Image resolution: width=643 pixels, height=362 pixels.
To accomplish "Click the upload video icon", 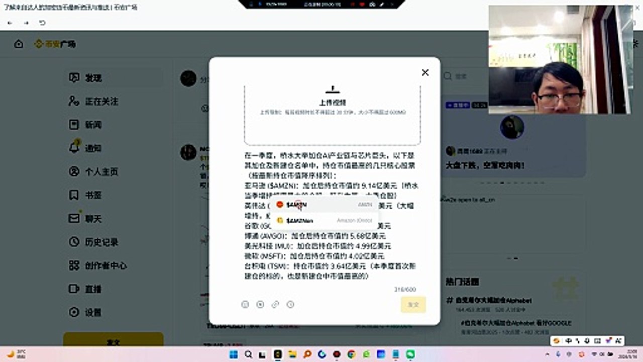I will [x=332, y=89].
